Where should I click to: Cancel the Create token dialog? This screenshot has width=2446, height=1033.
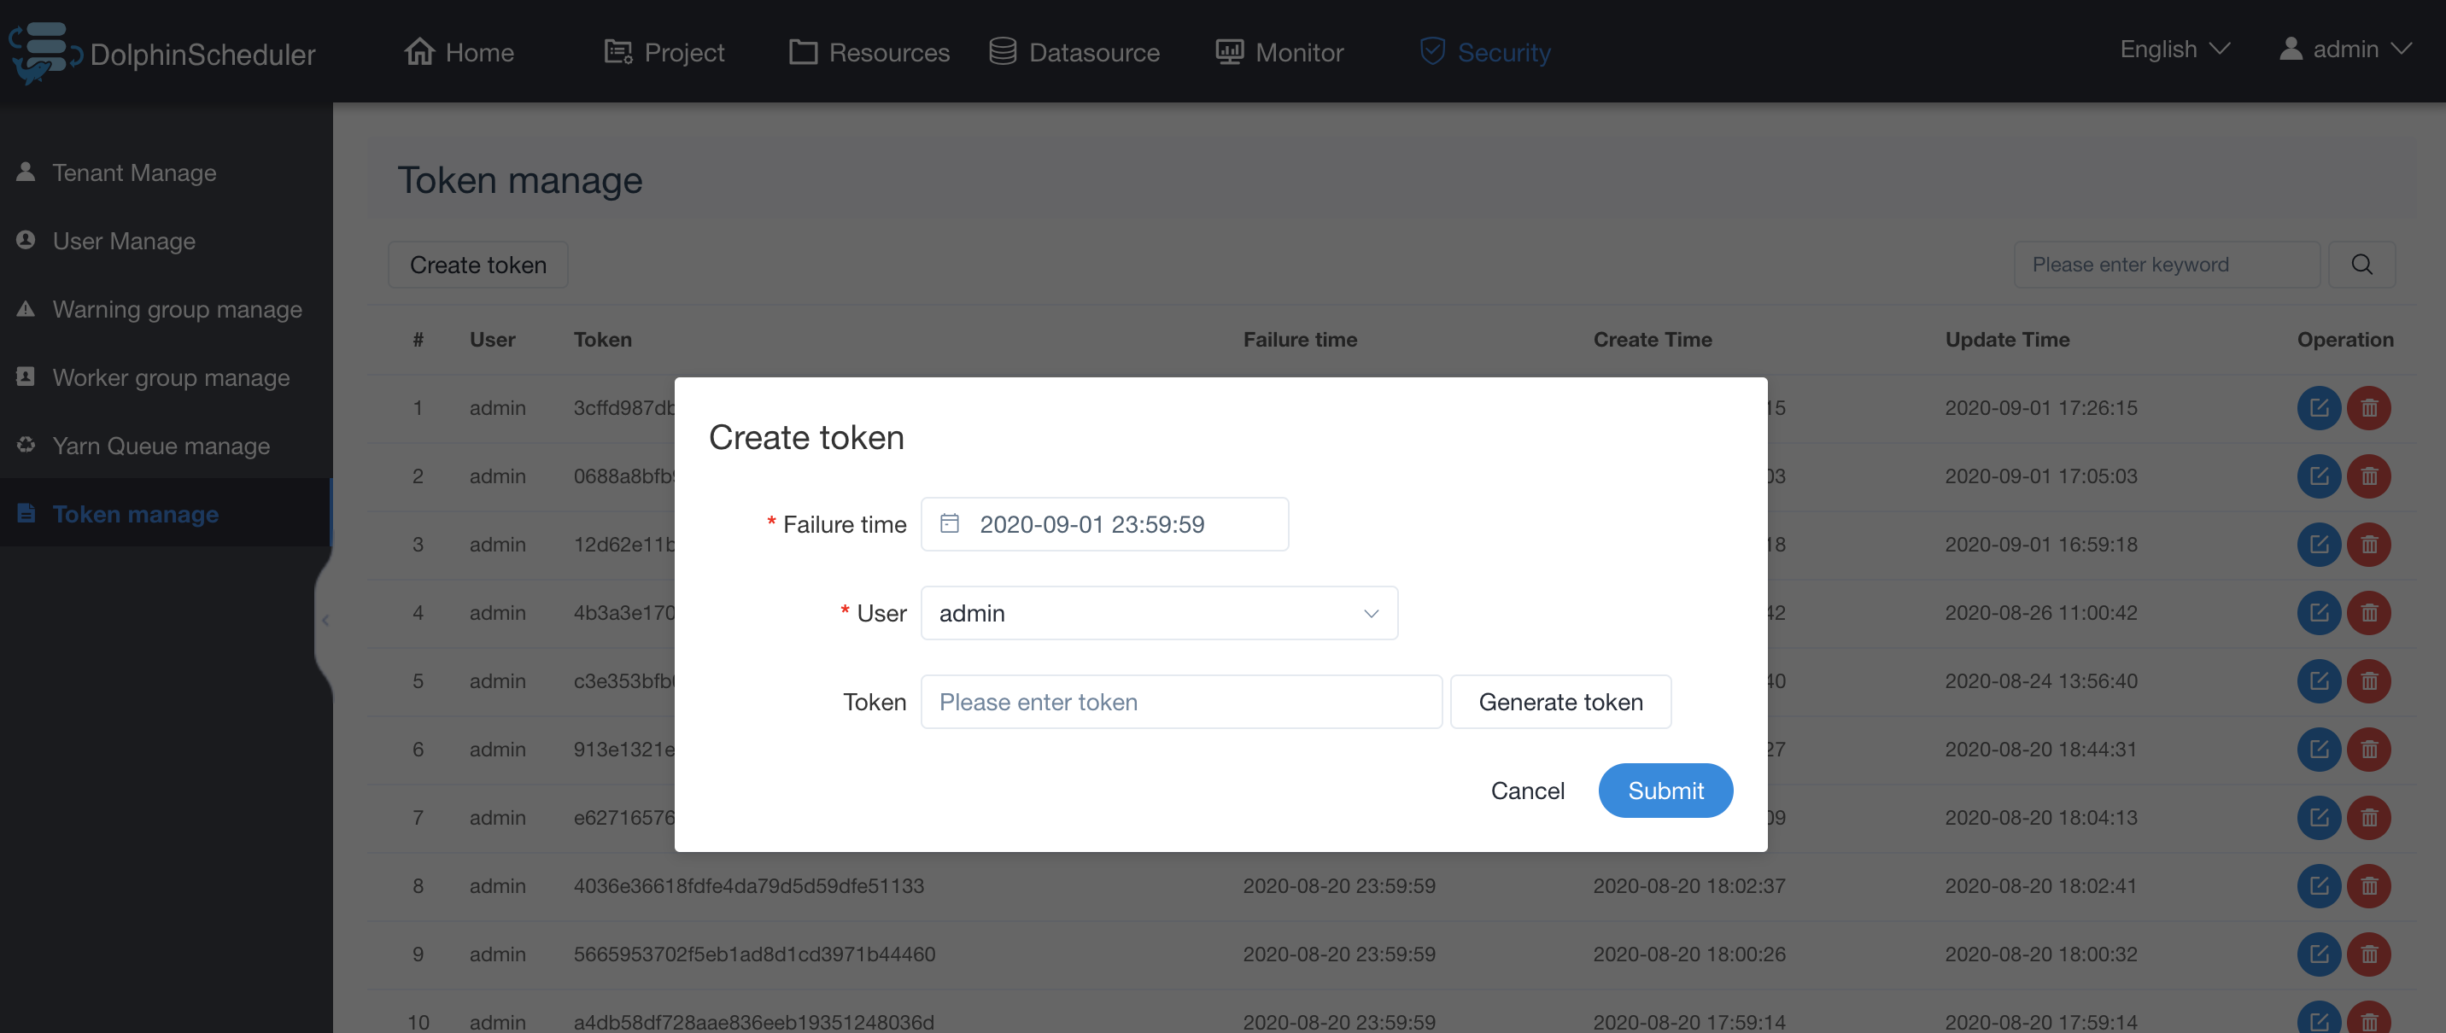point(1527,790)
